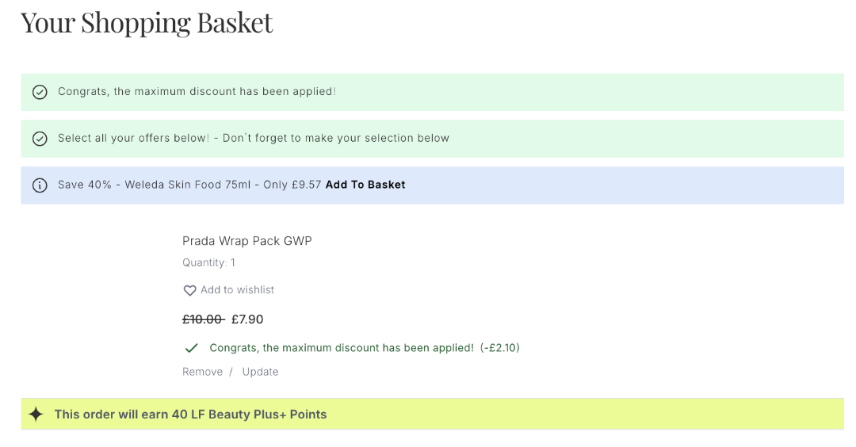Click the top 'maximum discount has been applied' banner text

[x=197, y=91]
